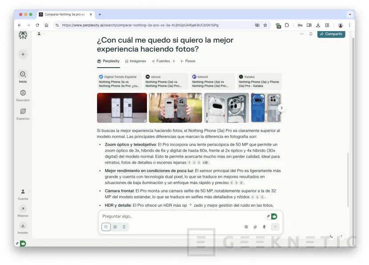Expand the tab search dropdown
Image resolution: width=369 pixels, height=265 pixels.
(x=350, y=14)
